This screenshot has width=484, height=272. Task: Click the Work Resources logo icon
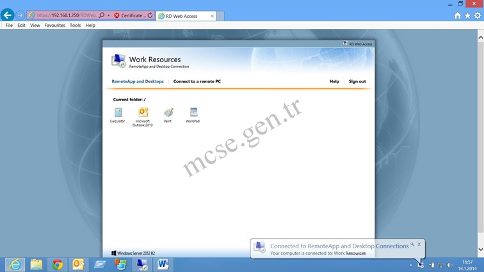click(x=118, y=61)
